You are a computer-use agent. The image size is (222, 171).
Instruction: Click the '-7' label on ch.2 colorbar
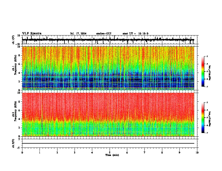click(207, 133)
